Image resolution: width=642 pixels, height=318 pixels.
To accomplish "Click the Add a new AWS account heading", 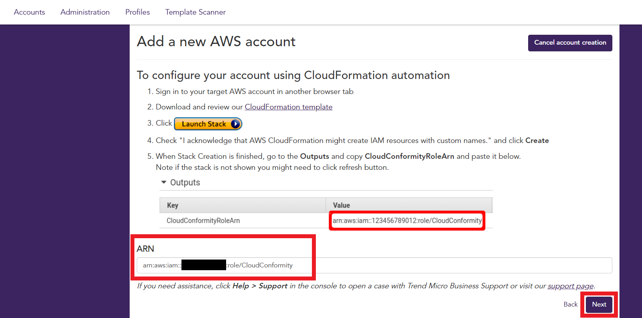I will coord(216,41).
